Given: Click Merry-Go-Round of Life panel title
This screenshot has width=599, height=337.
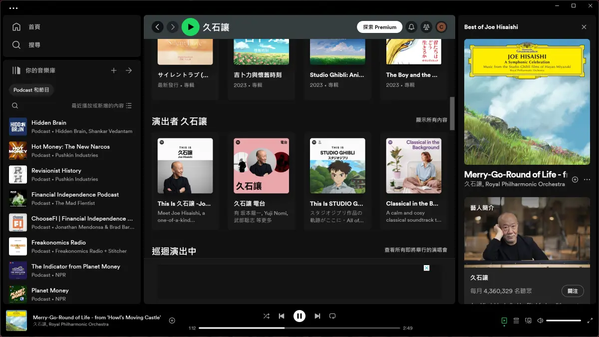Looking at the screenshot, I should click(516, 175).
